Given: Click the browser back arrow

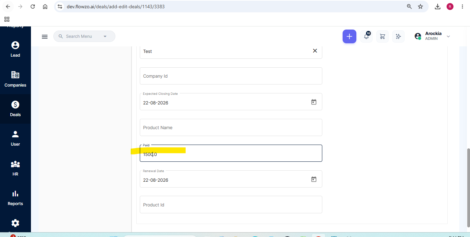Looking at the screenshot, I should coord(8,7).
